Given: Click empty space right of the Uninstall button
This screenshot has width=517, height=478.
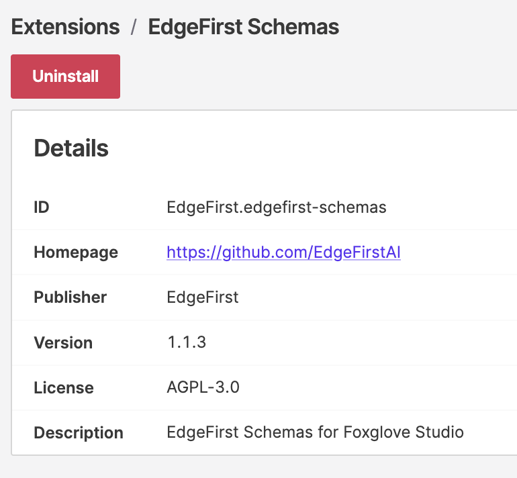Looking at the screenshot, I should tap(302, 77).
